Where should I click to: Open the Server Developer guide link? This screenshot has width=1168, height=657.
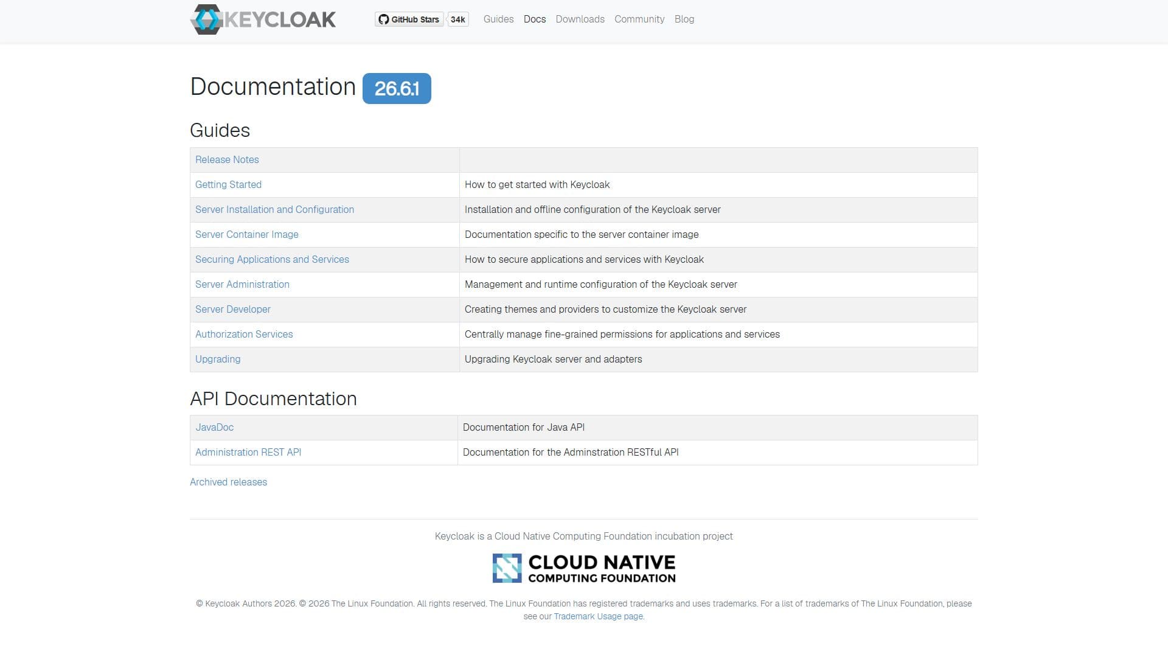(x=232, y=309)
